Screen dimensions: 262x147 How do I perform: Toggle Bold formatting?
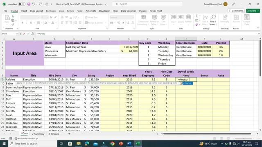(22, 23)
